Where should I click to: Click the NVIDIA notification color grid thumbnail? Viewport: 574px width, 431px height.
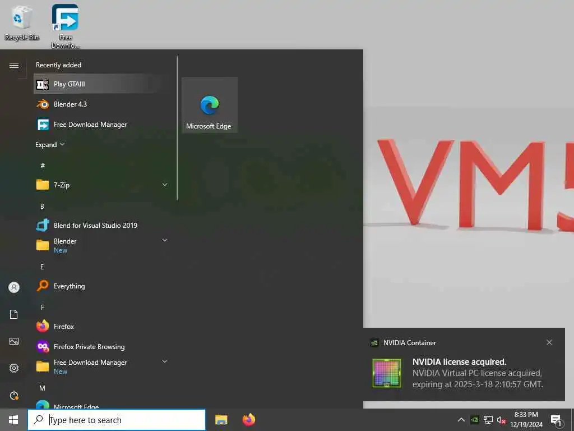coord(387,373)
